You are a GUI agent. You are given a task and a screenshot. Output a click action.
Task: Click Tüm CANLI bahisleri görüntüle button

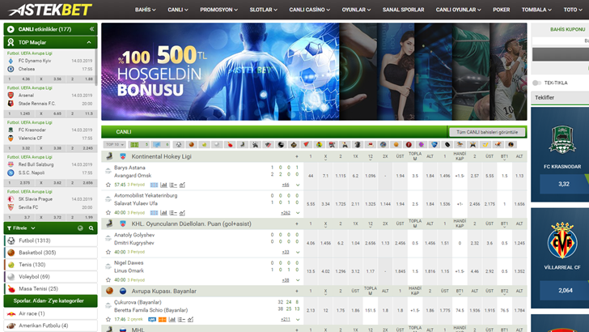[x=487, y=132]
